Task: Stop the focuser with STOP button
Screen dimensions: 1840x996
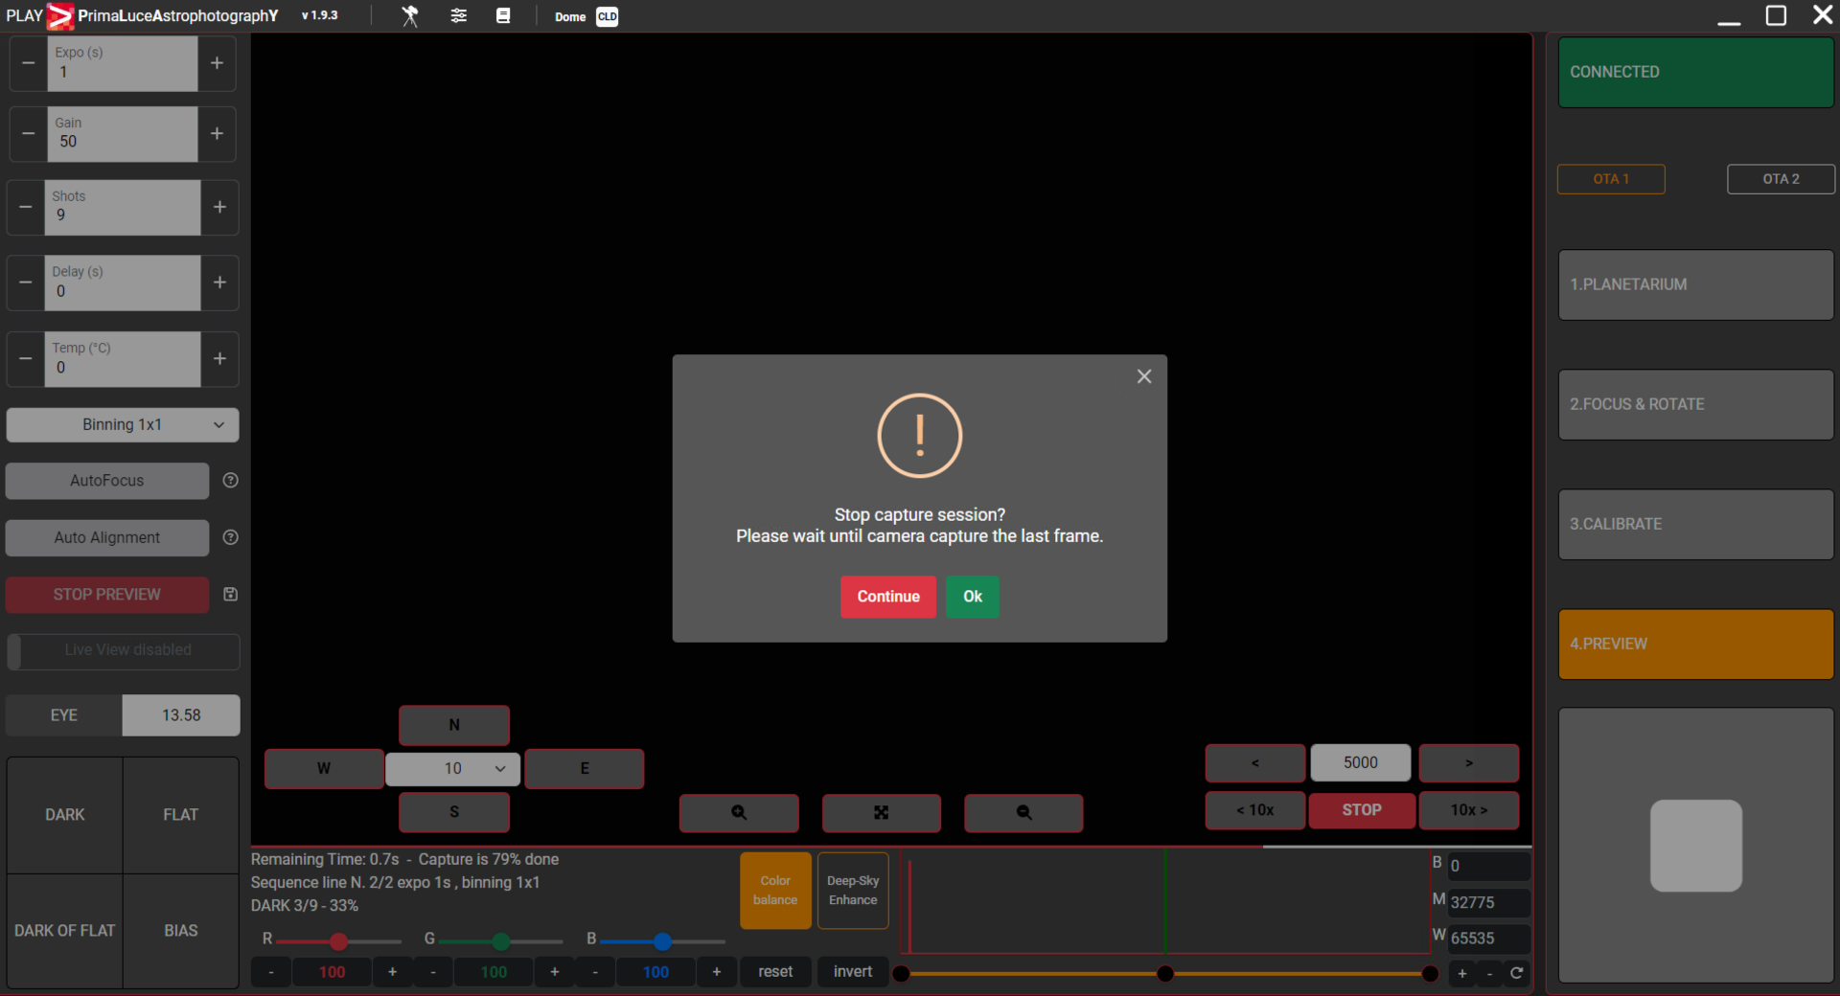Action: (x=1362, y=810)
